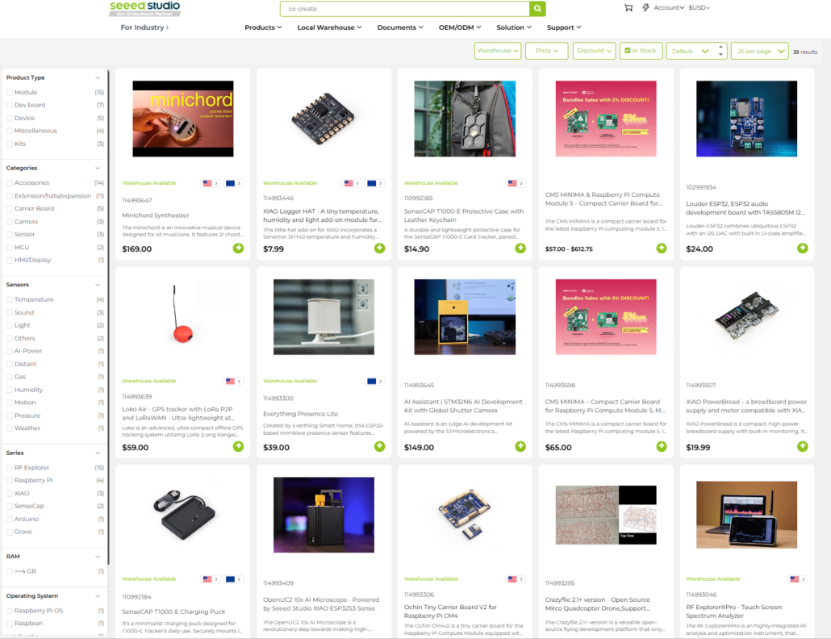This screenshot has height=639, width=831.
Task: Open the Support menu
Action: [x=564, y=27]
